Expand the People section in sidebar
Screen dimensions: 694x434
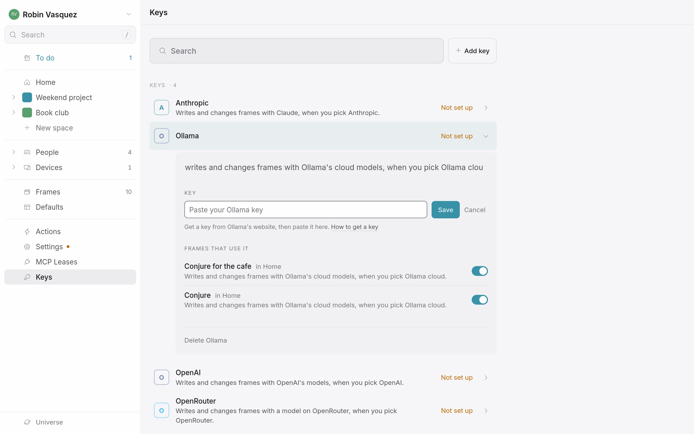tap(14, 152)
